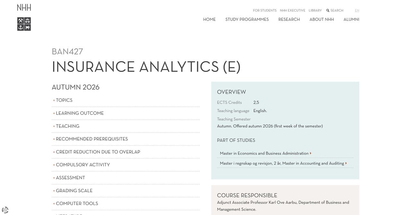Click the Autumn 2026 heading
411x215 pixels.
(76, 87)
